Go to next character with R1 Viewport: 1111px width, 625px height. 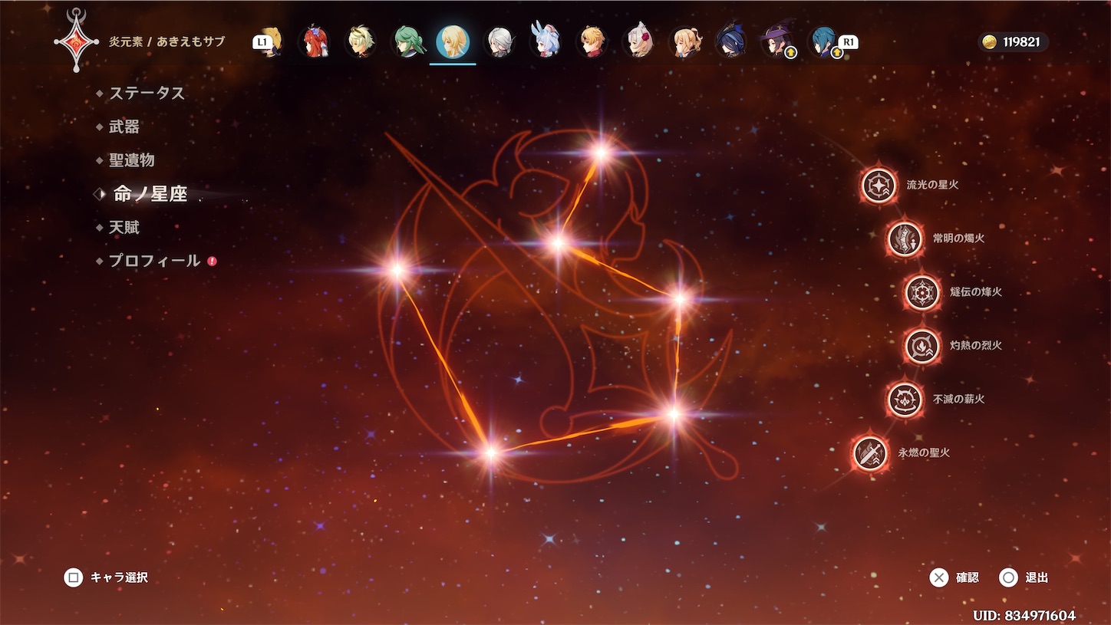point(849,42)
